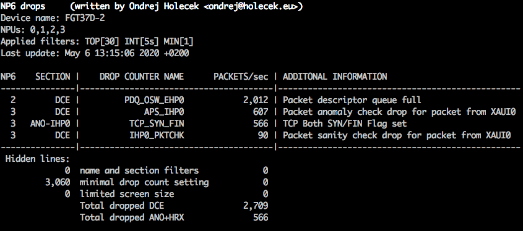Click the 2,012 packets per second value

coord(256,100)
